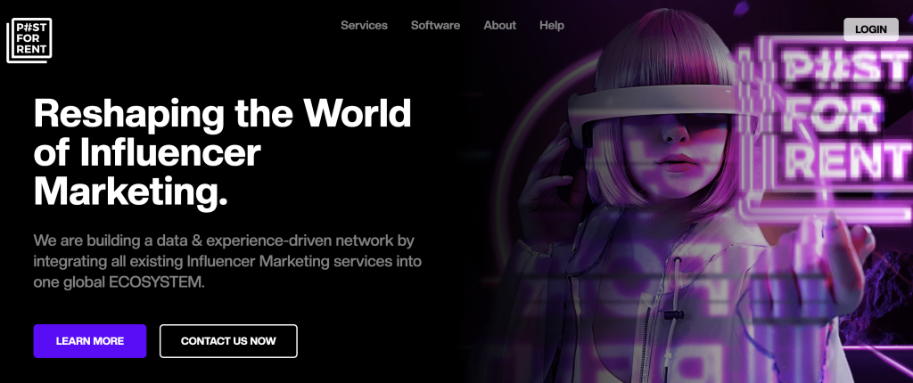Click the Post For Rent logo
The height and width of the screenshot is (383, 913).
tap(29, 40)
